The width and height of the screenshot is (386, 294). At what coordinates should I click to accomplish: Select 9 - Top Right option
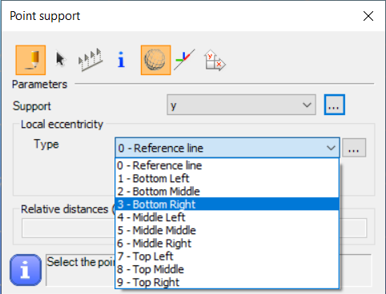227,282
